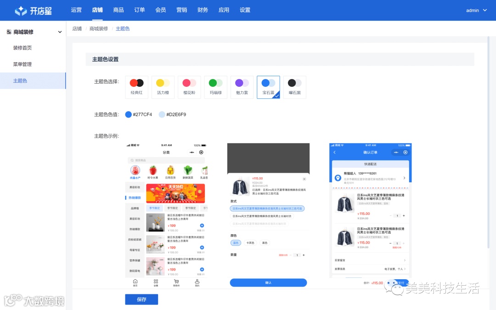Click the category preview's target circle icon
Image resolution: width=496 pixels, height=310 pixels.
201,152
